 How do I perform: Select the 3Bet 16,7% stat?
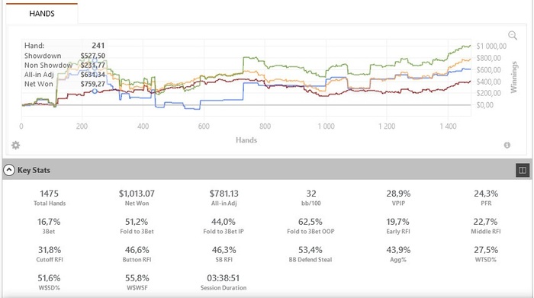pos(49,226)
